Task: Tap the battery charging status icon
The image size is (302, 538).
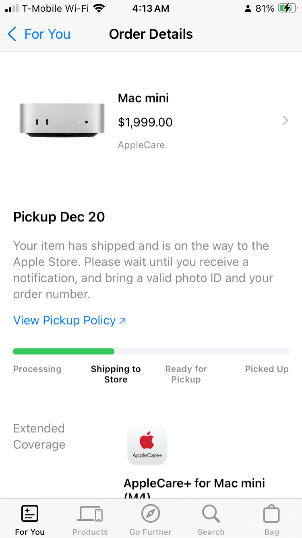Action: [x=287, y=8]
